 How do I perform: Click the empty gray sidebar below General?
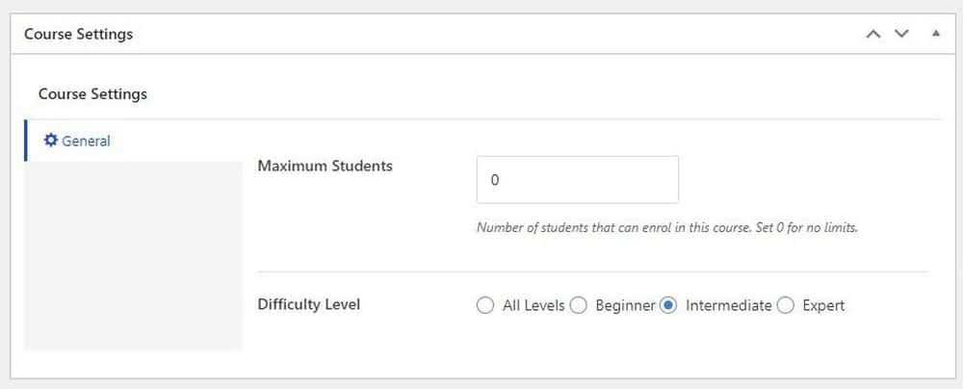point(134,256)
